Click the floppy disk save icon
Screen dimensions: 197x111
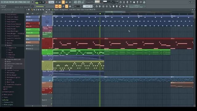(134, 2)
